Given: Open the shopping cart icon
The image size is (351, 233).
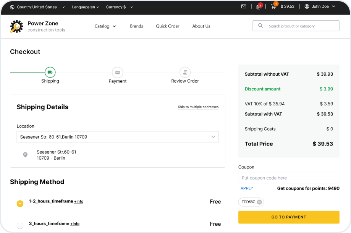Looking at the screenshot, I should point(273,7).
